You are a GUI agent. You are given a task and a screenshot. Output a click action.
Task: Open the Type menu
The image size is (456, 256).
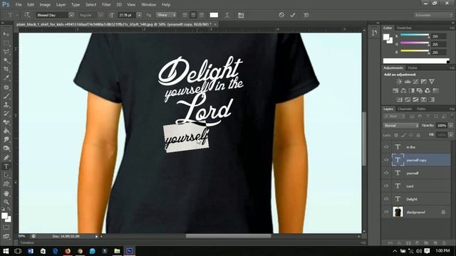(x=76, y=5)
